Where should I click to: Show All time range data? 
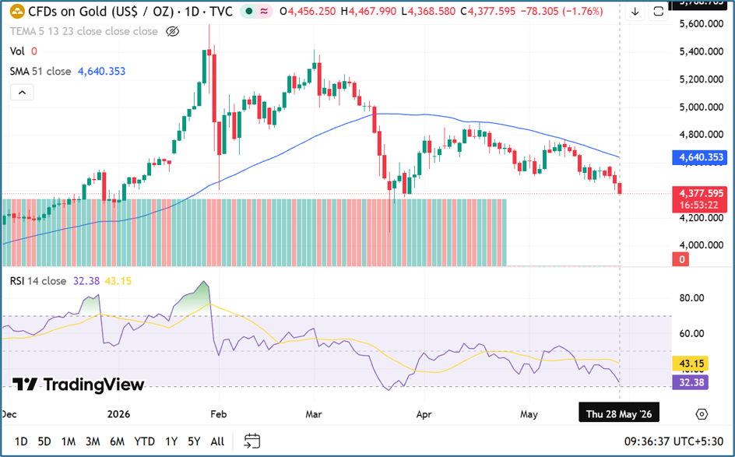[217, 441]
